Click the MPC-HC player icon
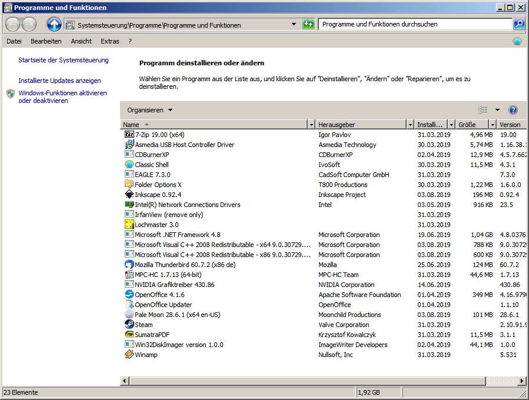 point(129,275)
